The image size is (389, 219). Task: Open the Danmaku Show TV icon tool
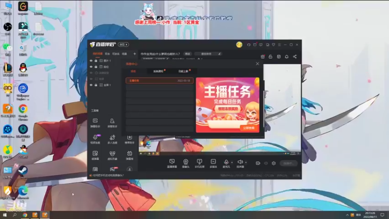129,155
